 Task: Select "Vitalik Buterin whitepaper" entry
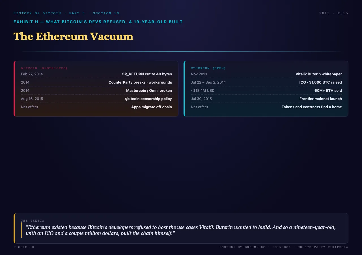click(319, 74)
